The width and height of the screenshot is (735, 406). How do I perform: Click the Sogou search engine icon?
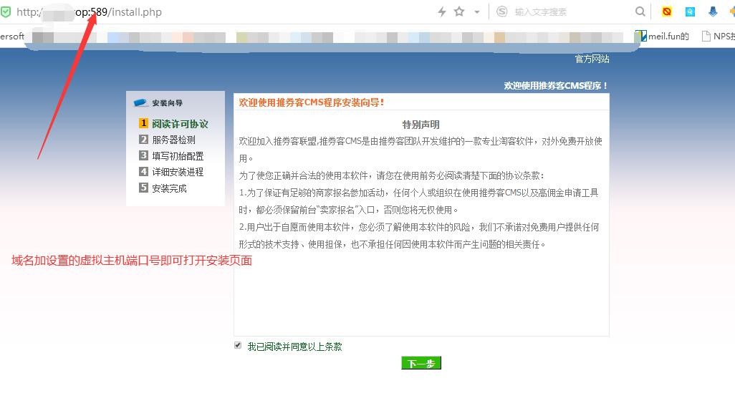pyautogui.click(x=502, y=11)
